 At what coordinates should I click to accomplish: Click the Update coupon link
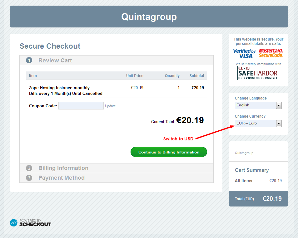[110, 106]
